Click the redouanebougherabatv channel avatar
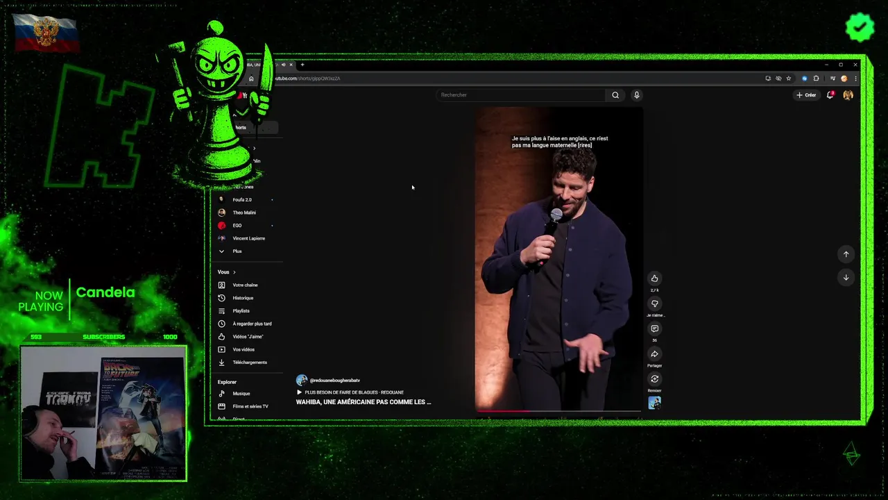Image resolution: width=888 pixels, height=500 pixels. [x=302, y=380]
